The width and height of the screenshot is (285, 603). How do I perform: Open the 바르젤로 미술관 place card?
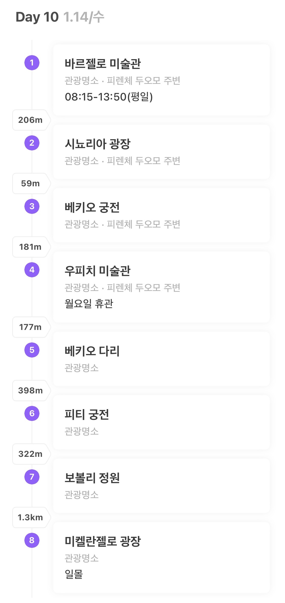161,80
